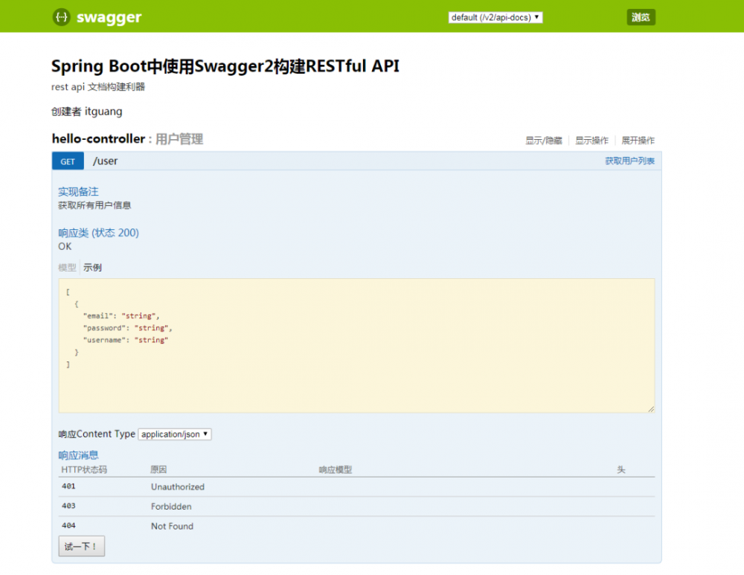
Task: Open the default (/v2/api-docs) spec dropdown
Action: coord(497,16)
